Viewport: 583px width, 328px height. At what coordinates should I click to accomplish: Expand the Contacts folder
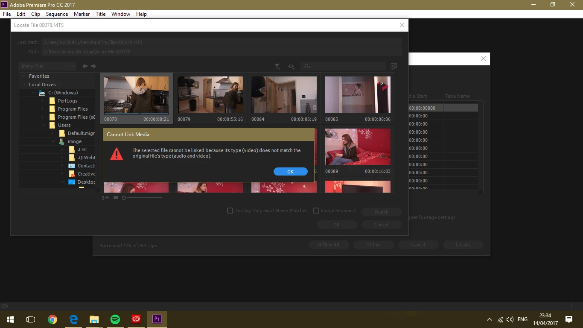click(x=62, y=166)
